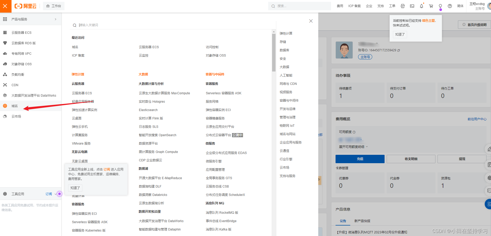The width and height of the screenshot is (491, 236).
Task: Click the 提现 button
Action: 462,159
